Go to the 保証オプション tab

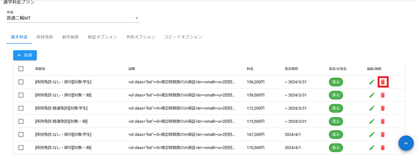102,37
